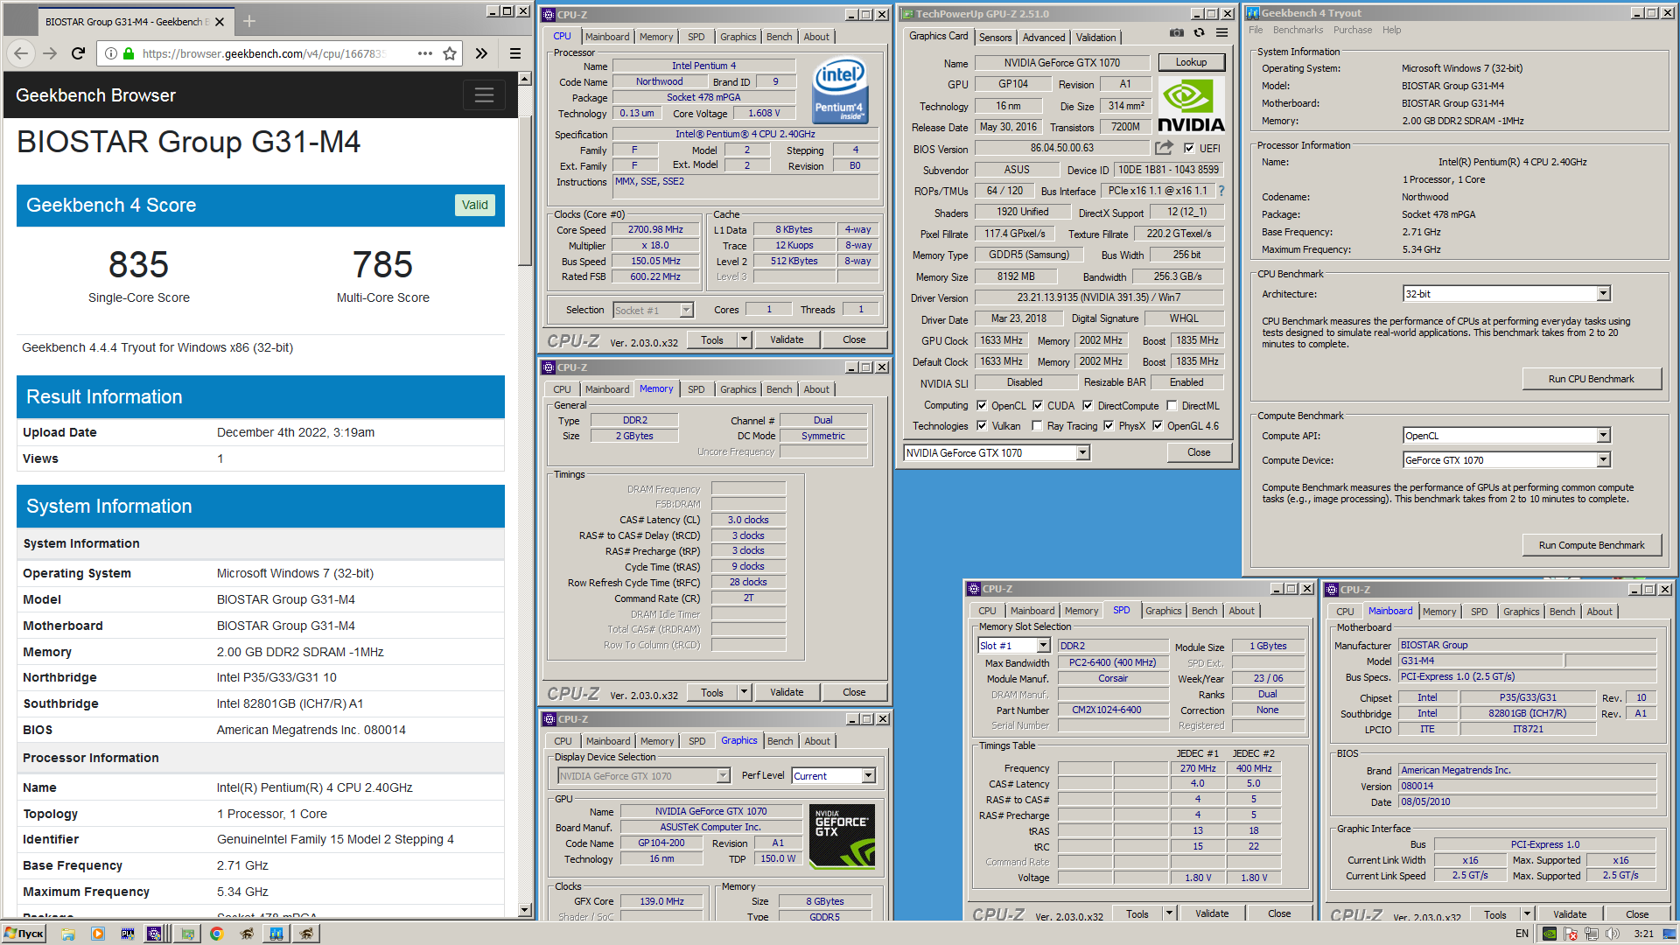The width and height of the screenshot is (1680, 945).
Task: Bookmark this page with the star icon
Action: [450, 53]
